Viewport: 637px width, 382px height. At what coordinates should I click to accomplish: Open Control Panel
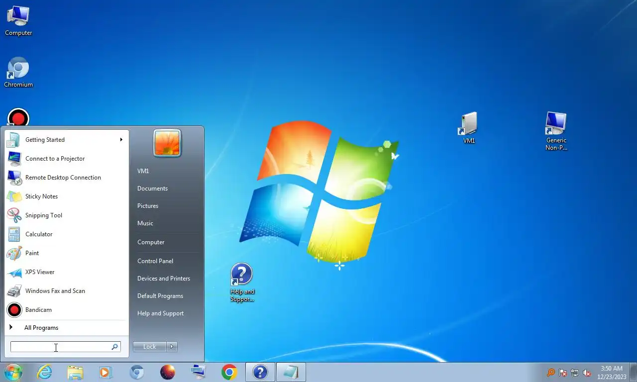(x=155, y=261)
